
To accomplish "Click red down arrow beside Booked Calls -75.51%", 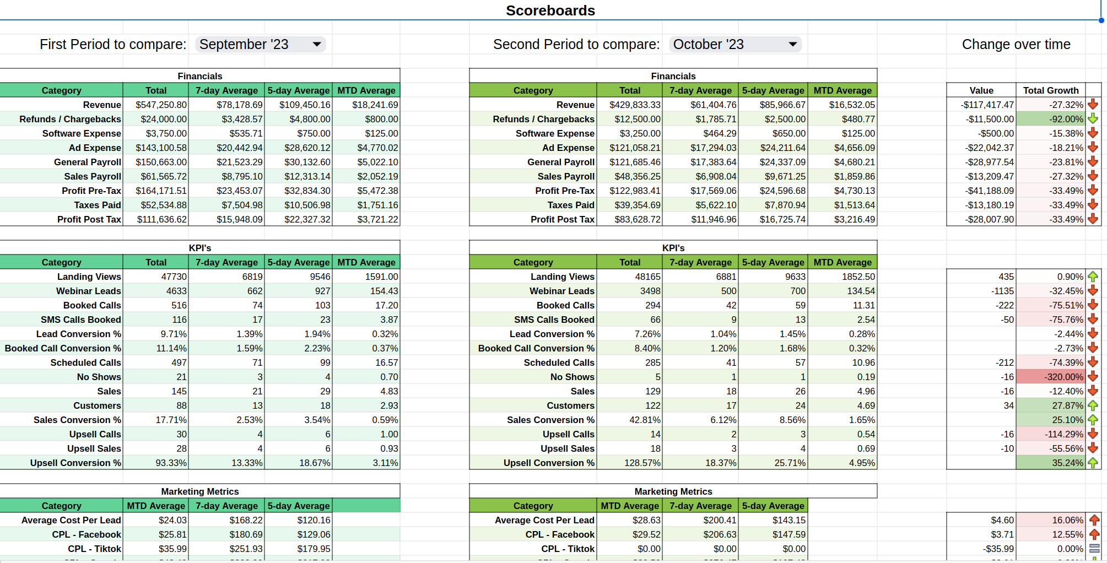I will point(1093,305).
